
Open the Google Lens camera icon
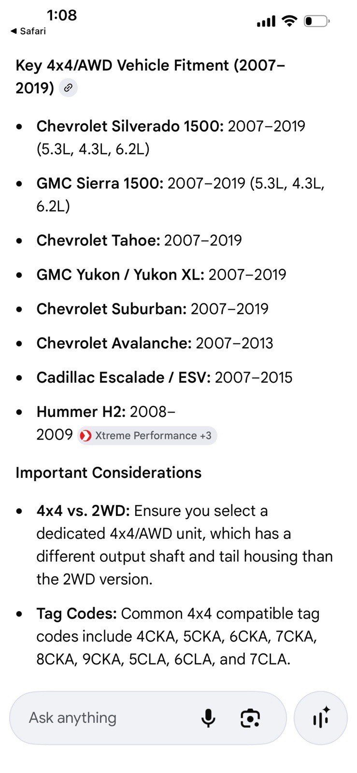tap(250, 718)
